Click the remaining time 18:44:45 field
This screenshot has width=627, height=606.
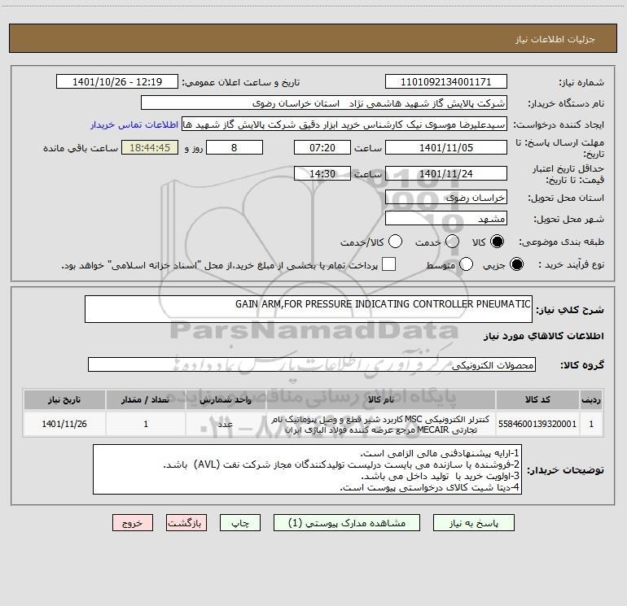click(x=150, y=147)
